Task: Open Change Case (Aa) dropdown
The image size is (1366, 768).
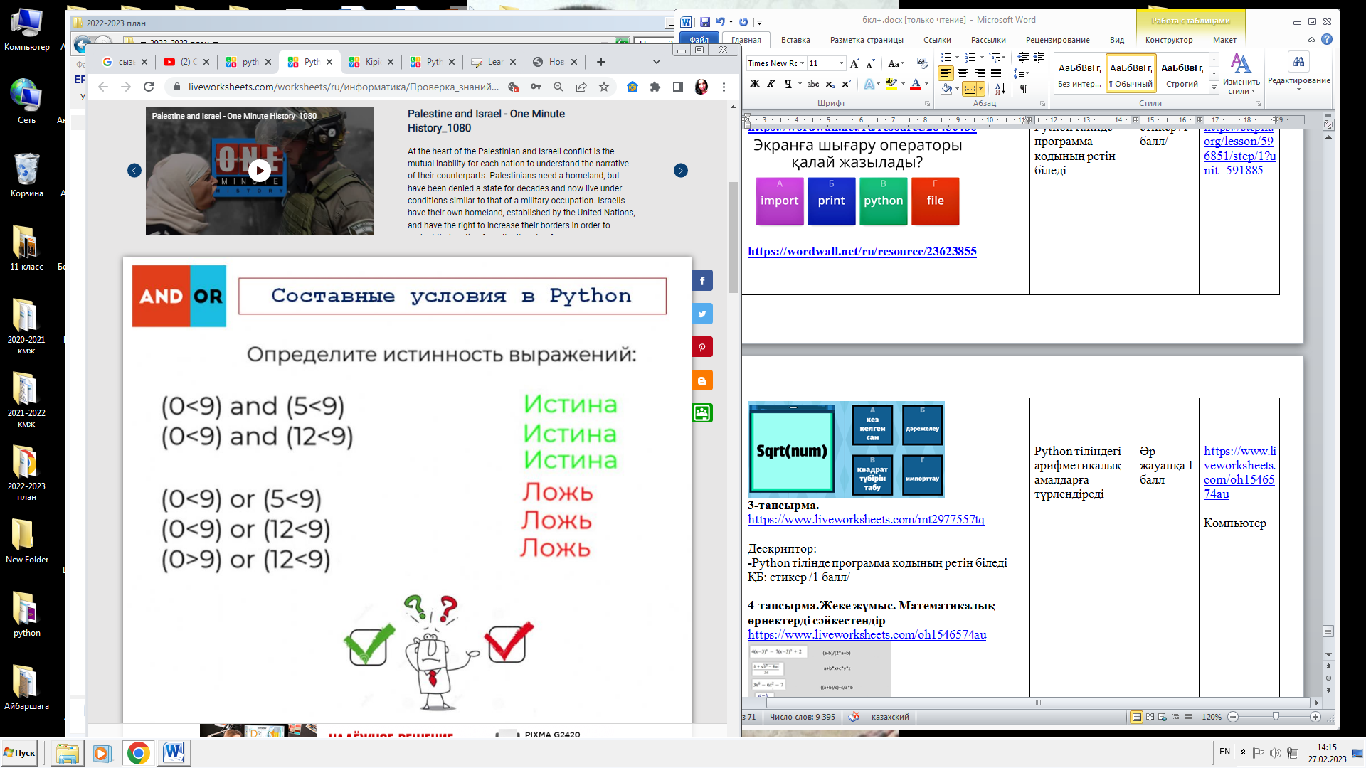Action: pyautogui.click(x=896, y=63)
